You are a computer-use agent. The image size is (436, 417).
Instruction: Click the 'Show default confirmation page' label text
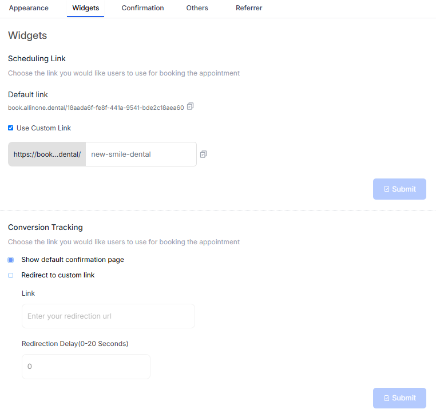[x=73, y=260]
